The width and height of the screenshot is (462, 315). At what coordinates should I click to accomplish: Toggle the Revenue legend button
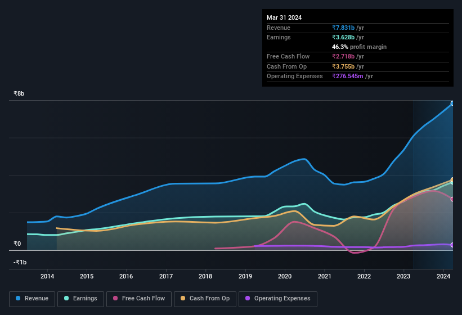pos(32,299)
